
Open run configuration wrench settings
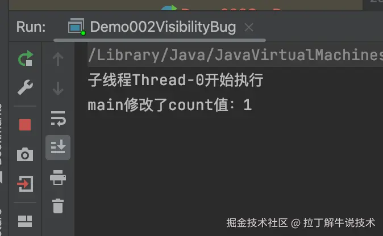(25, 87)
